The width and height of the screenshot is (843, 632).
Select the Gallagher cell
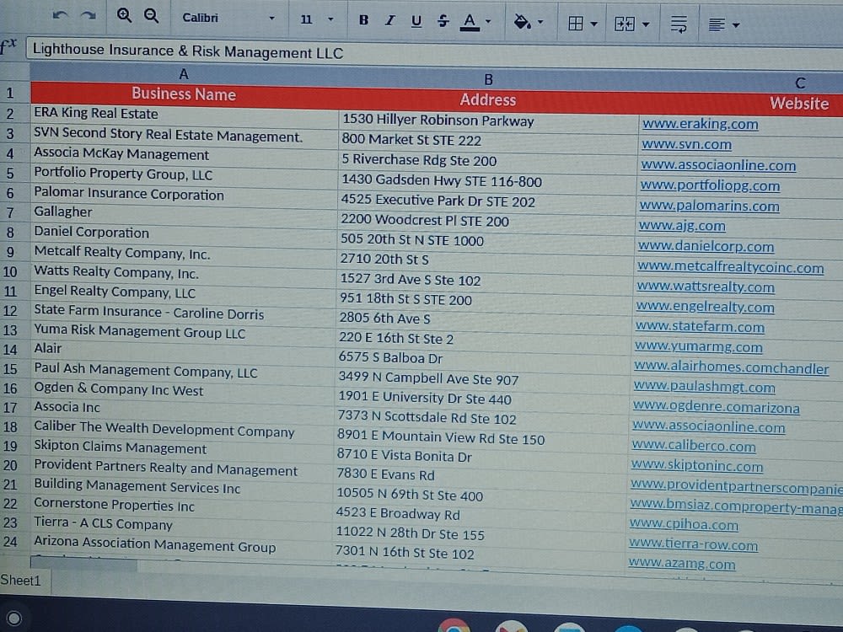[x=184, y=212]
